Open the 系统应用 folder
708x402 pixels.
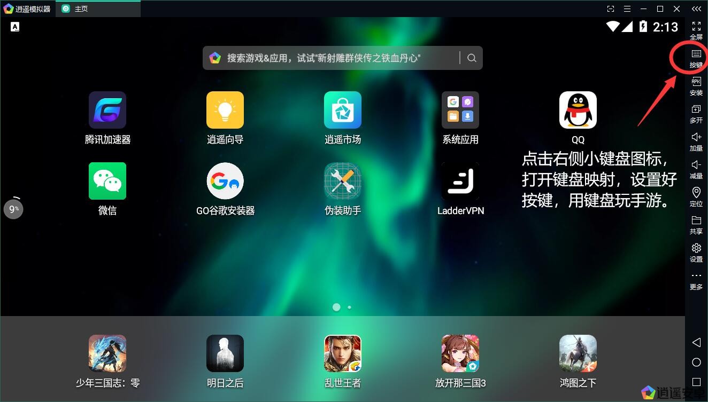(x=460, y=111)
